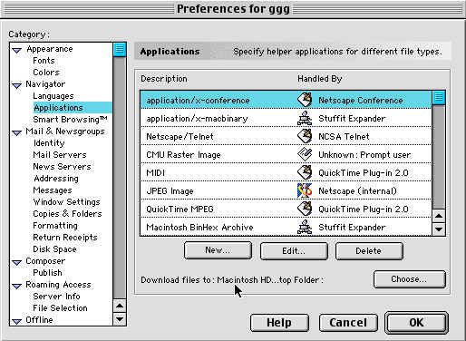Click the applications list scrollbar thumb
Image resolution: width=466 pixels, height=341 pixels.
(439, 98)
